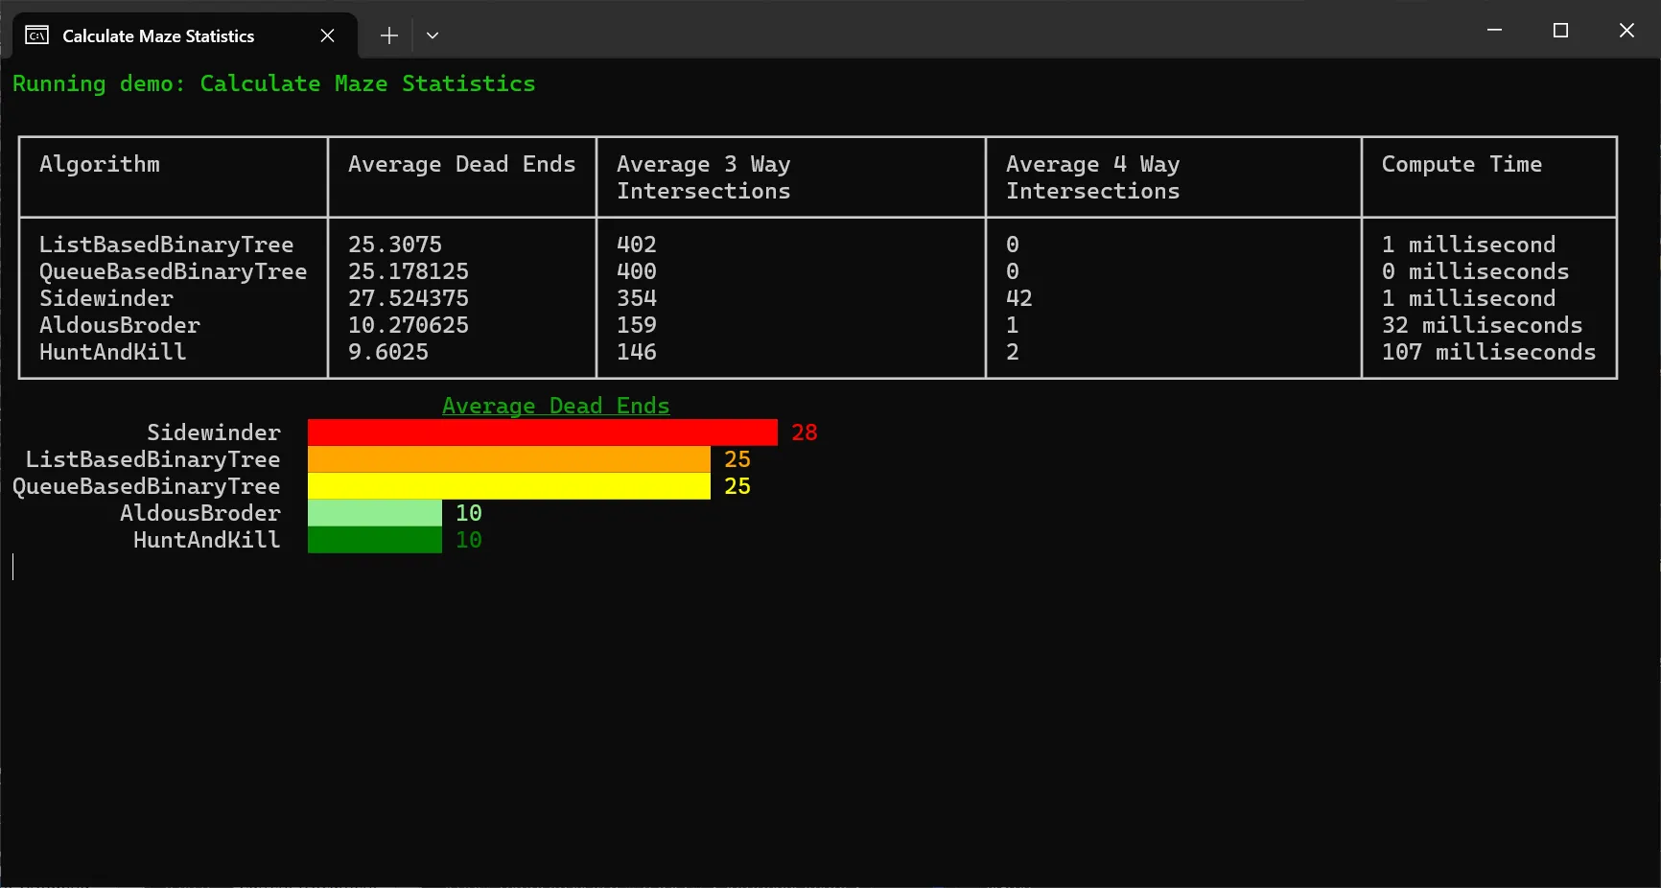Maximize the terminal window
Screen dimensions: 1661x888
1560,31
